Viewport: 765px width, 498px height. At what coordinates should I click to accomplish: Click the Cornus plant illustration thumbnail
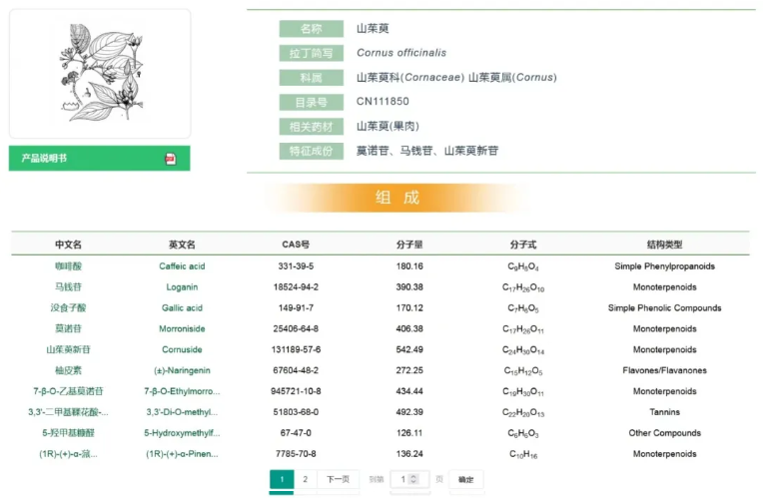click(x=99, y=74)
